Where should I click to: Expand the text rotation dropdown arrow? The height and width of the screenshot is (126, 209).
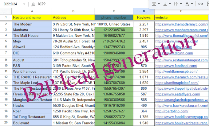pyautogui.click(x=192, y=4)
